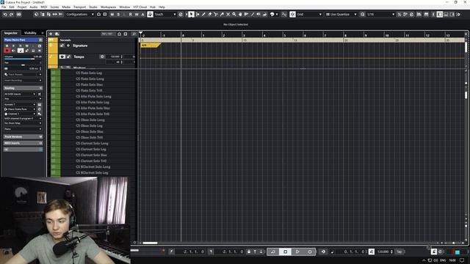Open the Setup Window Layout gear icon
This screenshot has height=264, width=470.
pyautogui.click(x=458, y=15)
